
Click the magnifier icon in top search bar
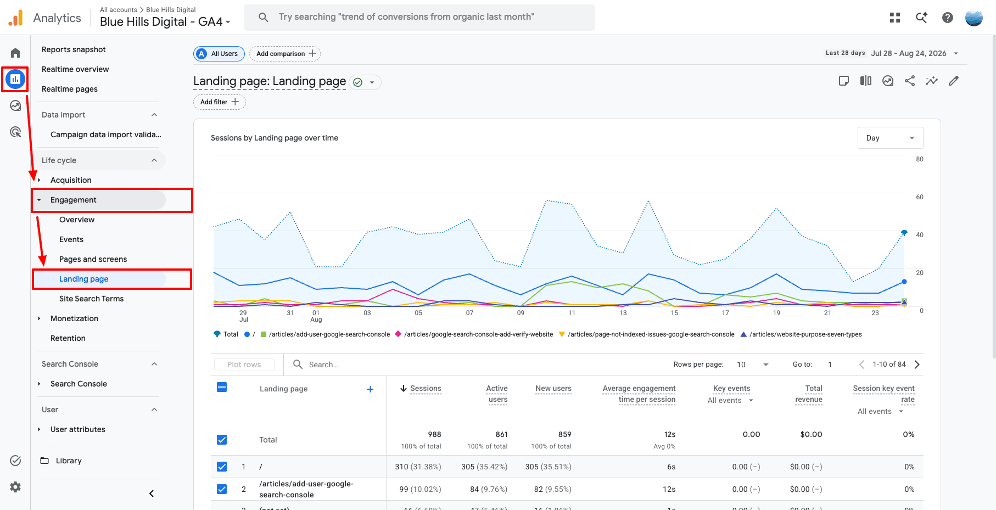(264, 17)
